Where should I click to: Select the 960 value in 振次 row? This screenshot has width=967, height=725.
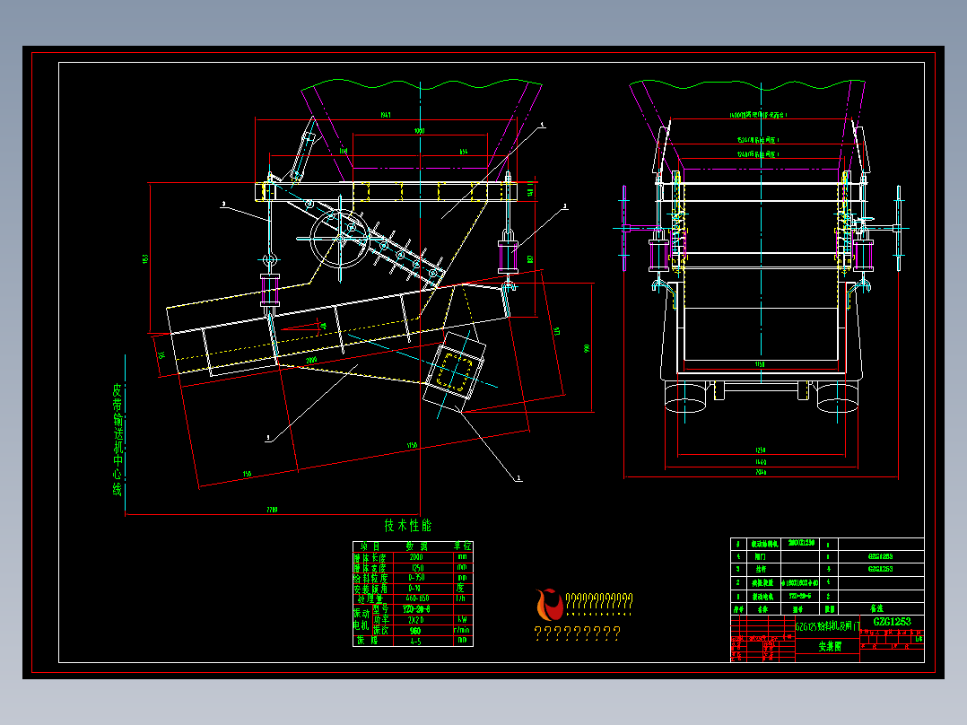(x=415, y=631)
